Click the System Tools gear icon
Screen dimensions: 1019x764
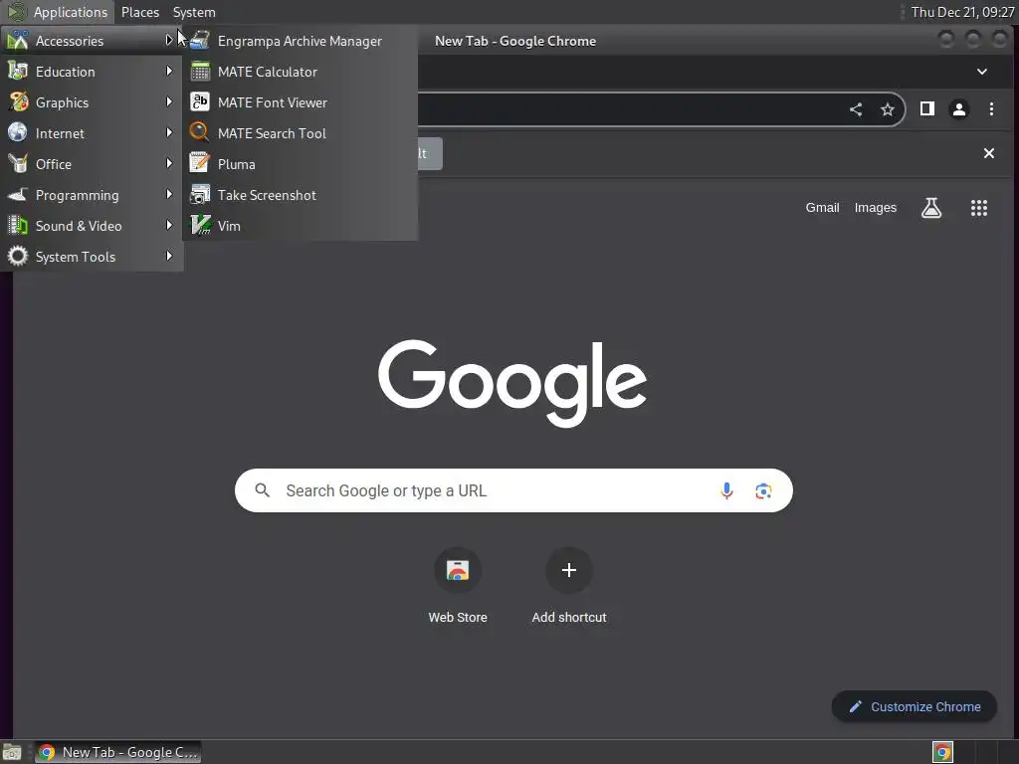[x=18, y=257]
